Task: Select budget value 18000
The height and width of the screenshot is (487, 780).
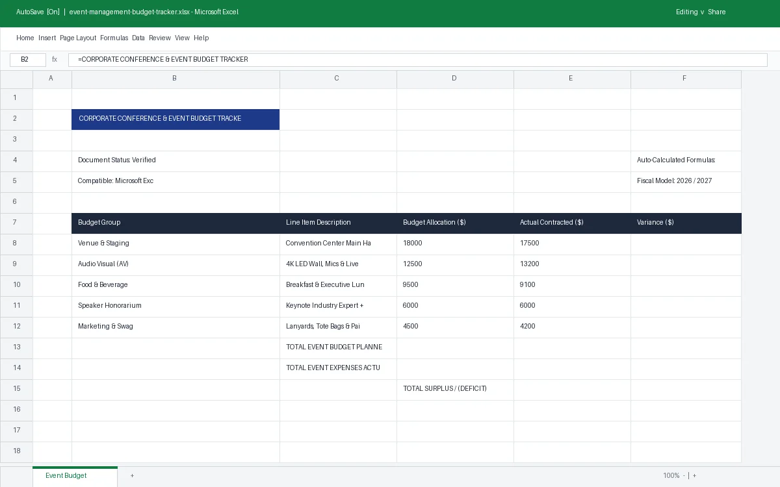Action: (455, 244)
